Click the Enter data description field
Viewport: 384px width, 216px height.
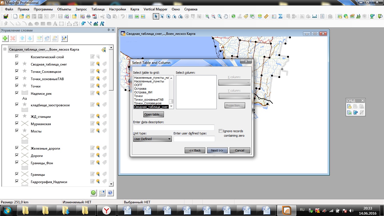pos(174,127)
